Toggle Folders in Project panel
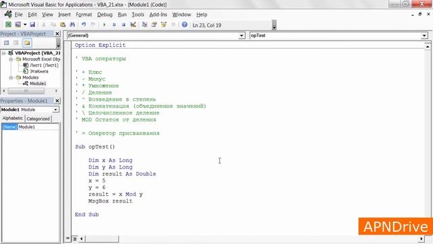 27,43
